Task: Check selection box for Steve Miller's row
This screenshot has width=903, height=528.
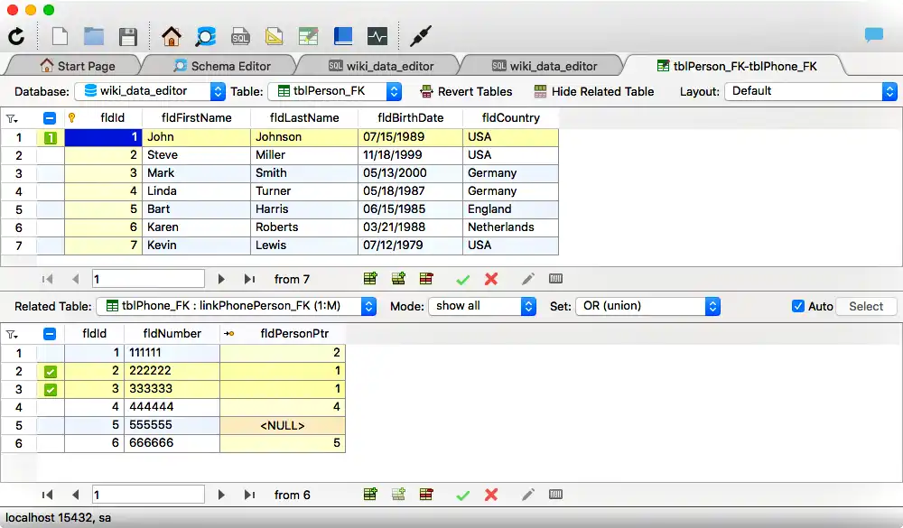Action: pos(50,155)
